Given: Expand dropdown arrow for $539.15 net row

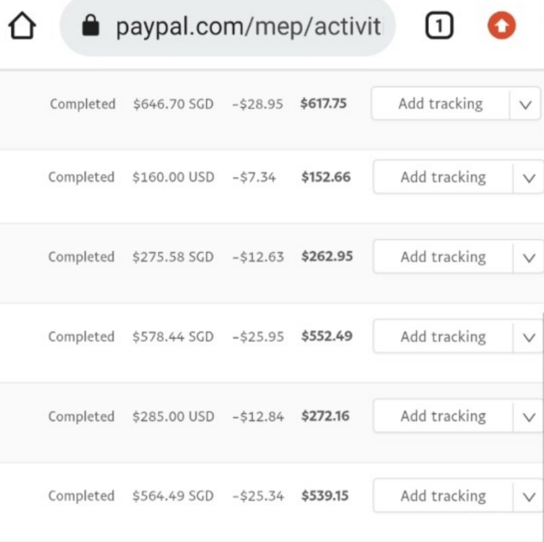Looking at the screenshot, I should click(x=529, y=497).
